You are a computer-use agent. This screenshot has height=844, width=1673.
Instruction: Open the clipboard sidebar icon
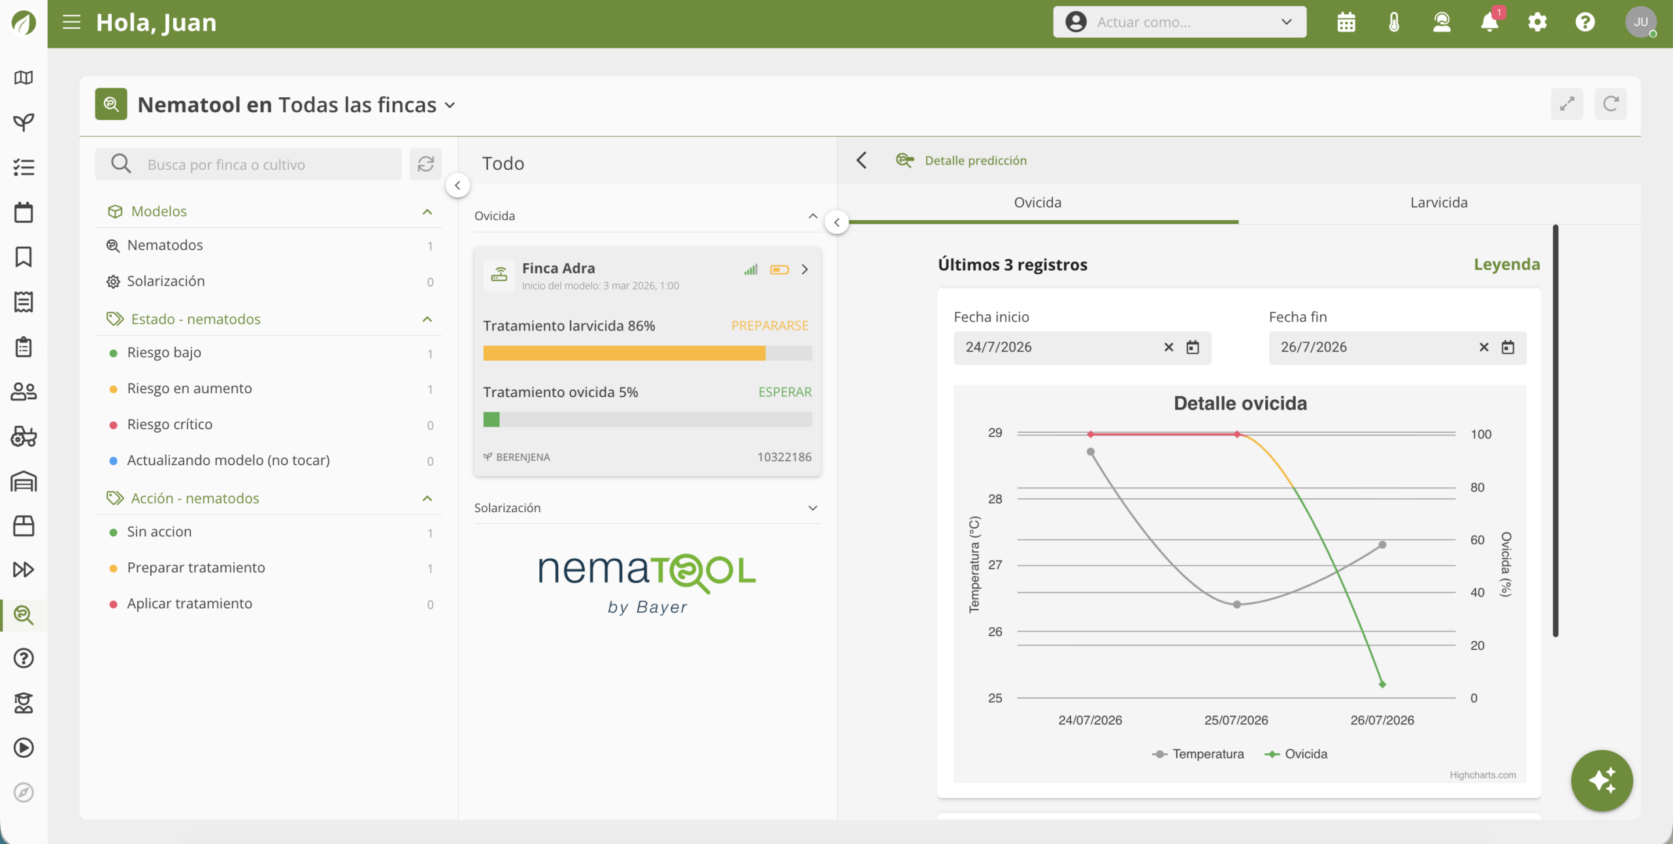click(x=24, y=347)
